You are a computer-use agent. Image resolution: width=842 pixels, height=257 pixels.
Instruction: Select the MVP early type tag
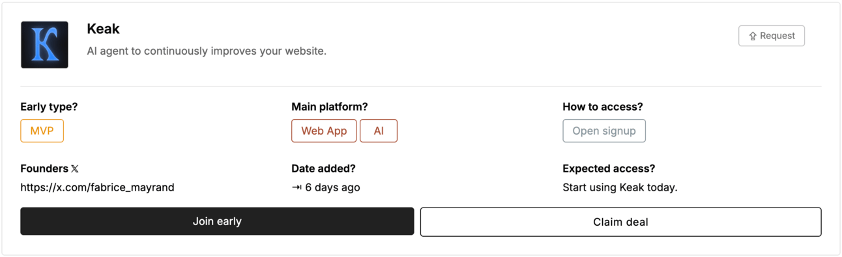(42, 131)
